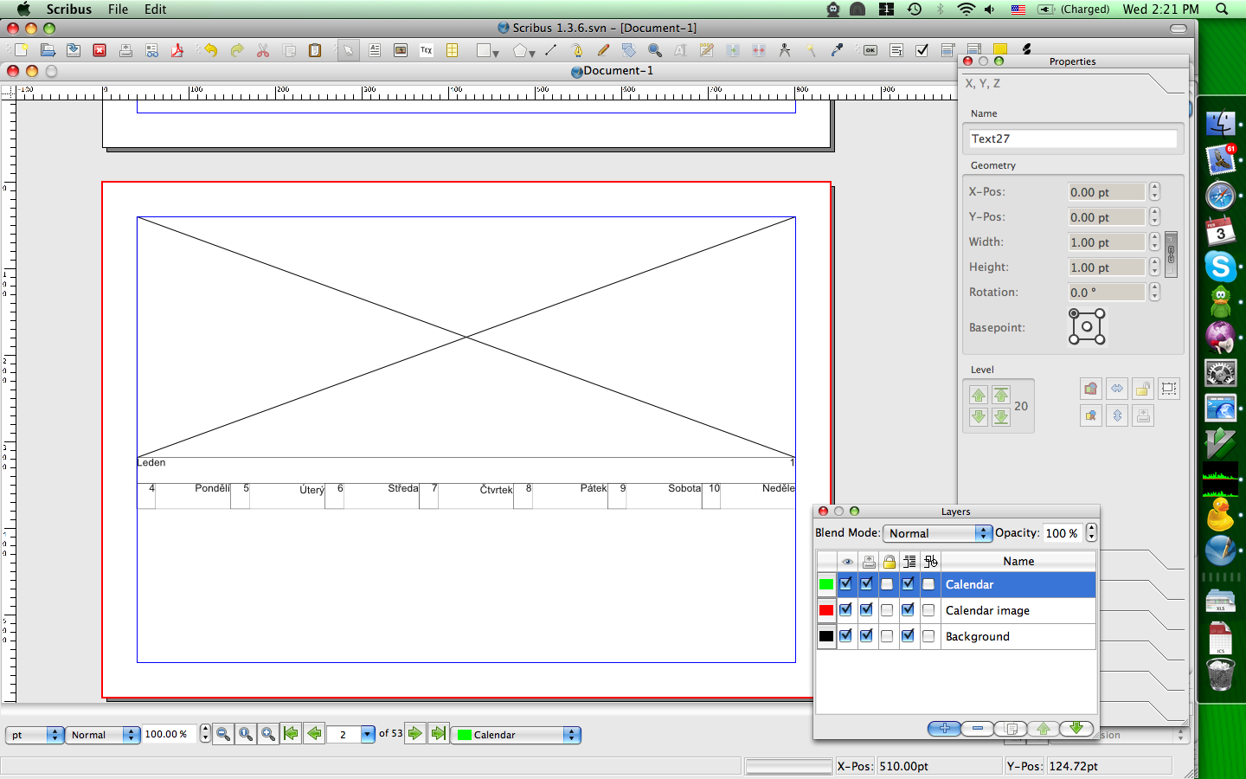Image resolution: width=1246 pixels, height=779 pixels.
Task: Click the green Calendar layer color swatch
Action: [826, 584]
